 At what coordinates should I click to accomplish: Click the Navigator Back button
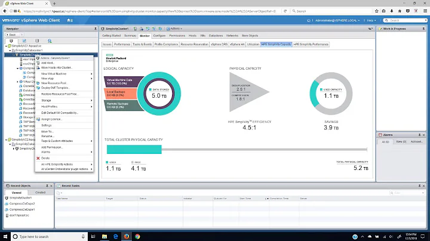click(x=11, y=35)
